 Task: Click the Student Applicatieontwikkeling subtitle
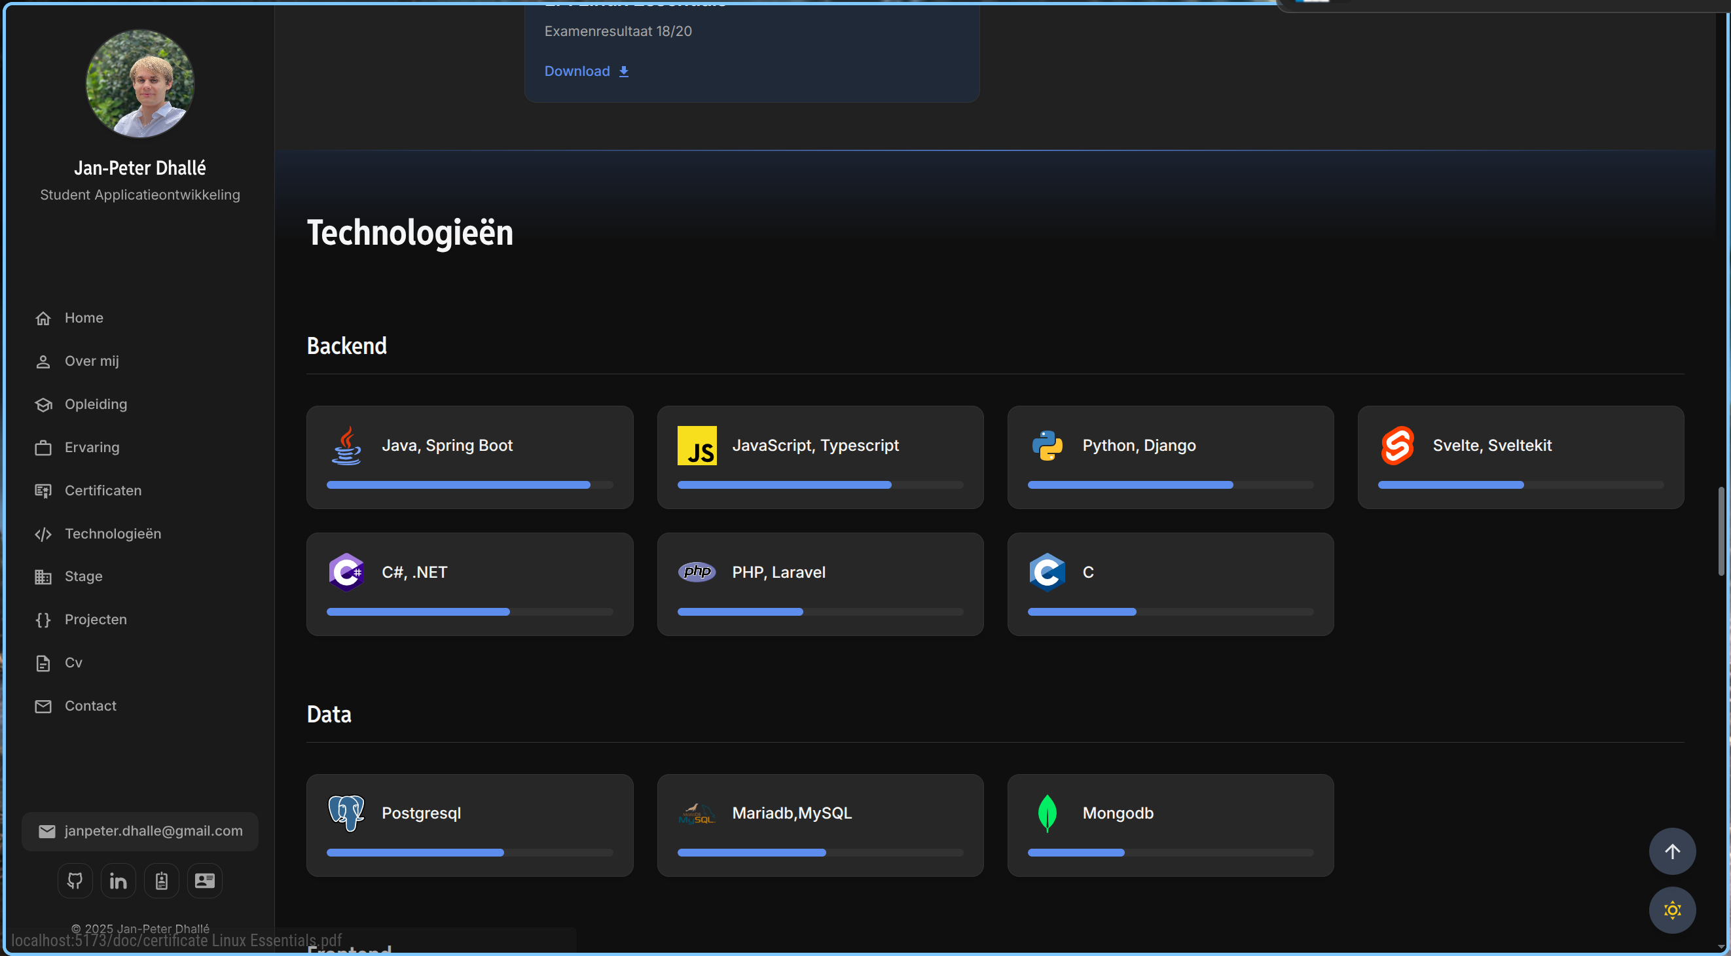click(139, 195)
